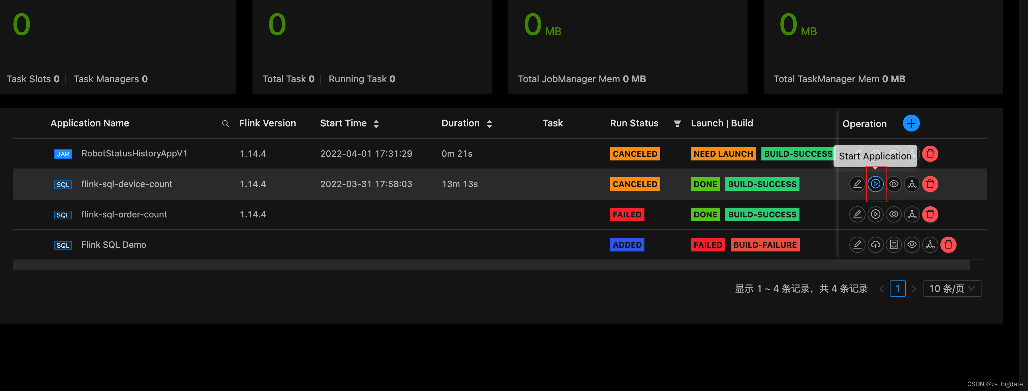The height and width of the screenshot is (391, 1028).
Task: Edit the flink-sql-order-count application
Action: click(x=857, y=214)
